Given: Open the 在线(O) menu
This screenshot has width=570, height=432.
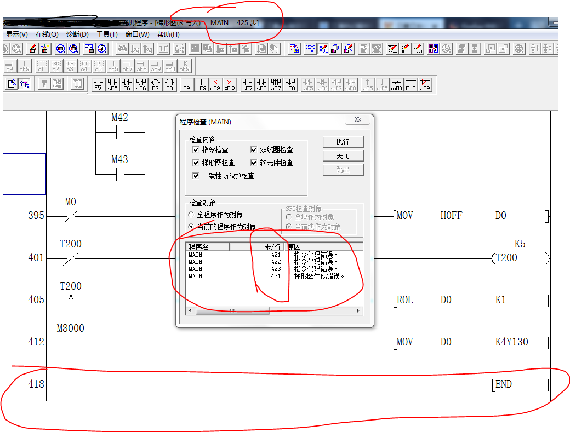Looking at the screenshot, I should (x=47, y=34).
